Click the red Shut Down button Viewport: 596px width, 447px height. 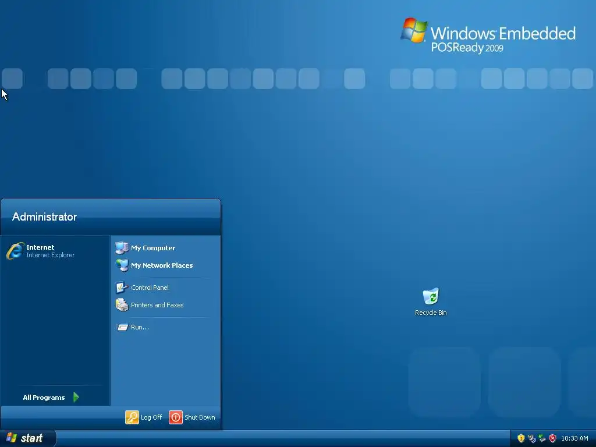192,417
